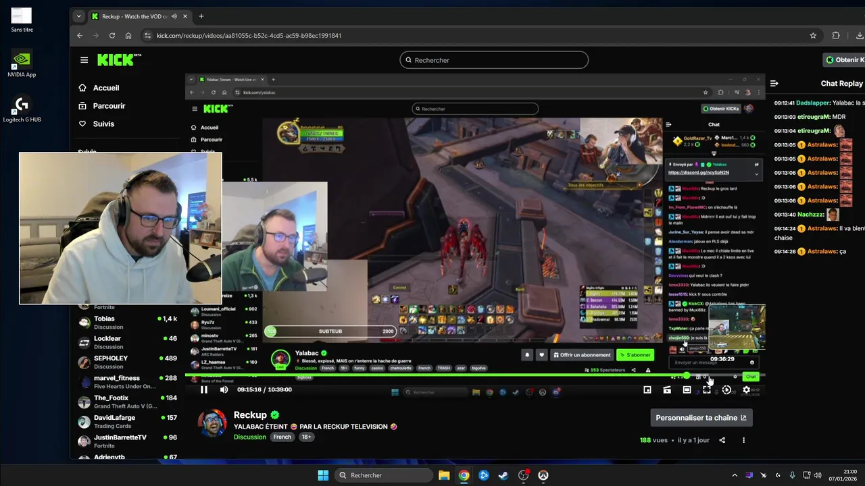Open a new browser tab
Image resolution: width=865 pixels, height=486 pixels.
[x=201, y=16]
